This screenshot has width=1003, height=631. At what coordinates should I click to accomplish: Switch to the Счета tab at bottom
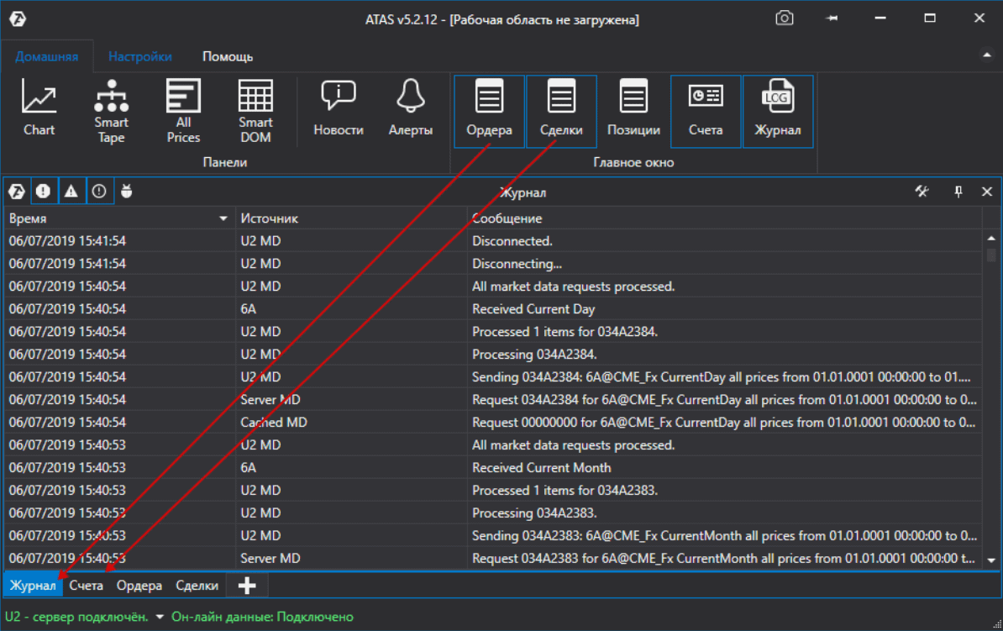pos(87,585)
